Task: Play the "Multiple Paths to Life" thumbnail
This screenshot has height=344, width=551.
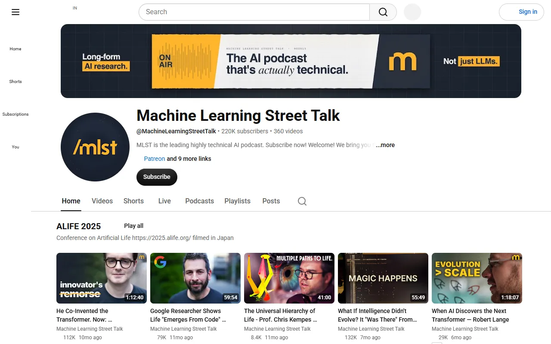Action: [x=289, y=278]
